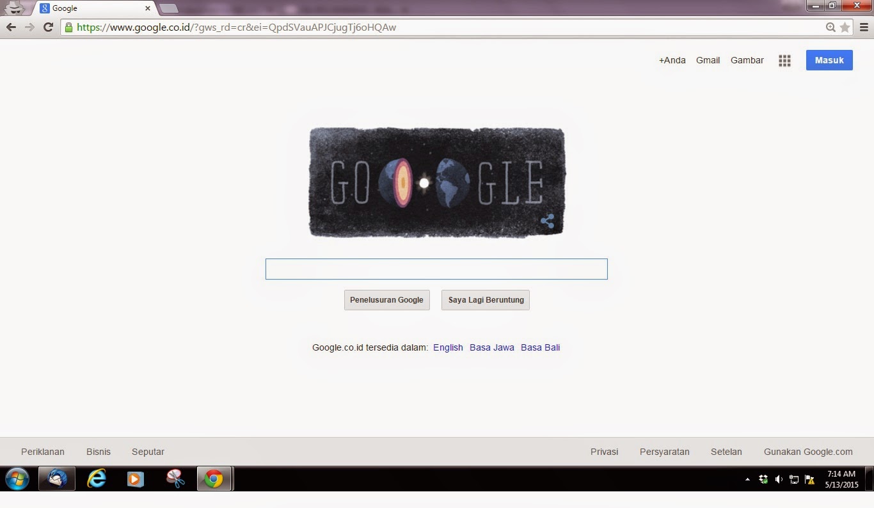Image resolution: width=874 pixels, height=508 pixels.
Task: Click the zoom magnifier icon in address bar
Action: 830,28
